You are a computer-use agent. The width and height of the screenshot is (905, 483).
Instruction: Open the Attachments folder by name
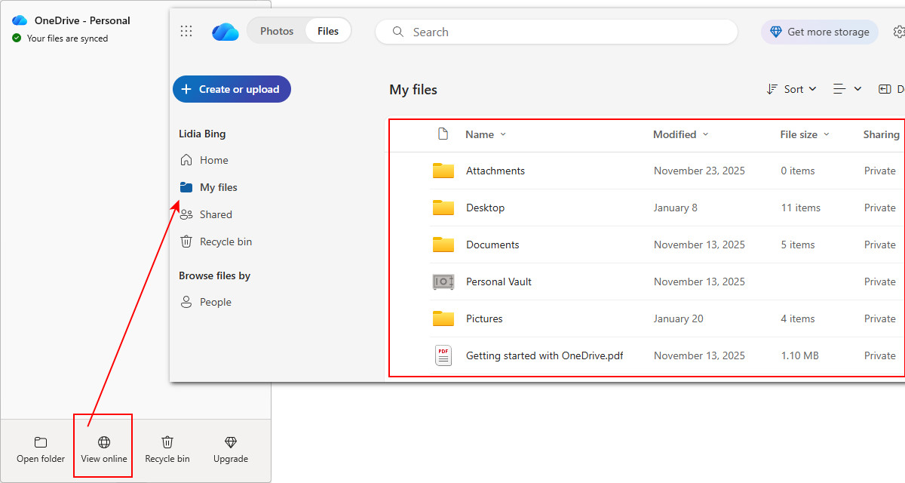(x=495, y=171)
